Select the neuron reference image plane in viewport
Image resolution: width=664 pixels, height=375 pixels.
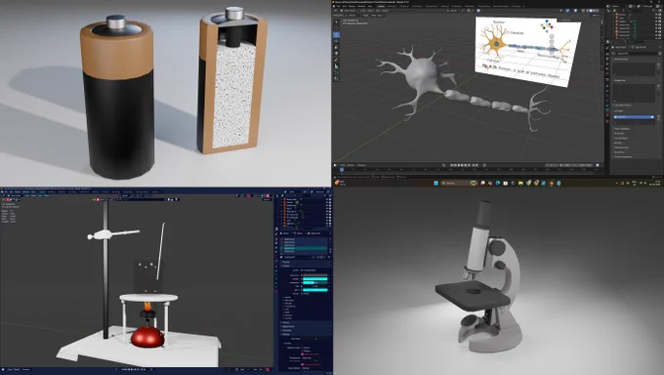coord(527,51)
